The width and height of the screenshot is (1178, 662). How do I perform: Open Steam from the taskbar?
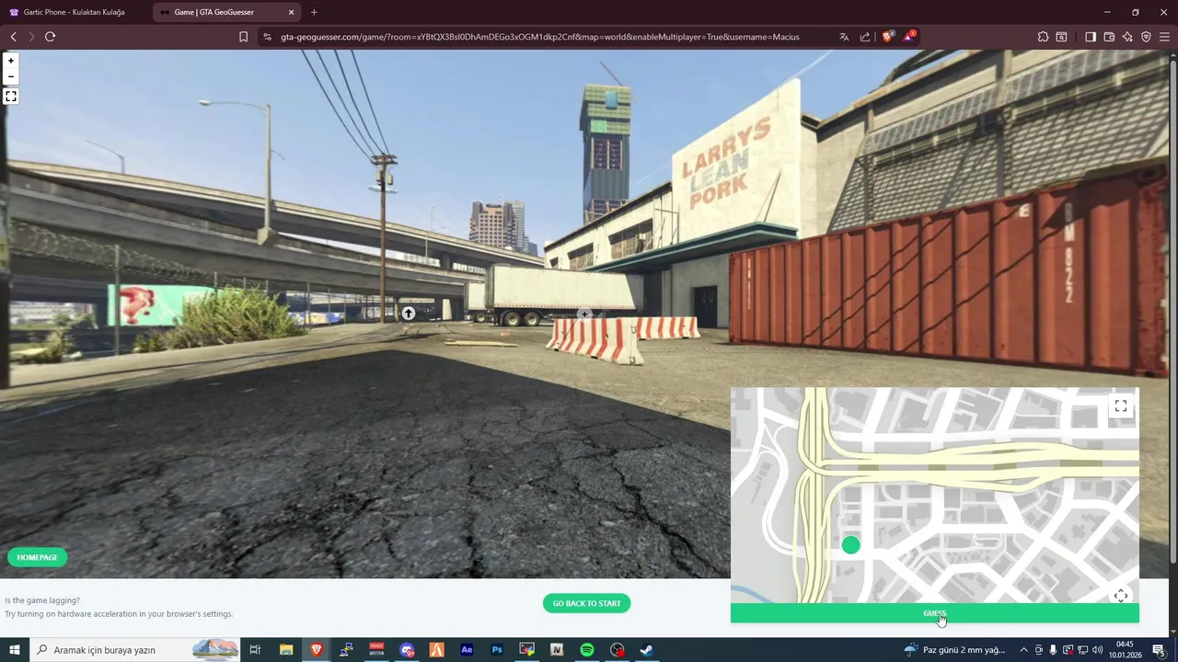647,650
